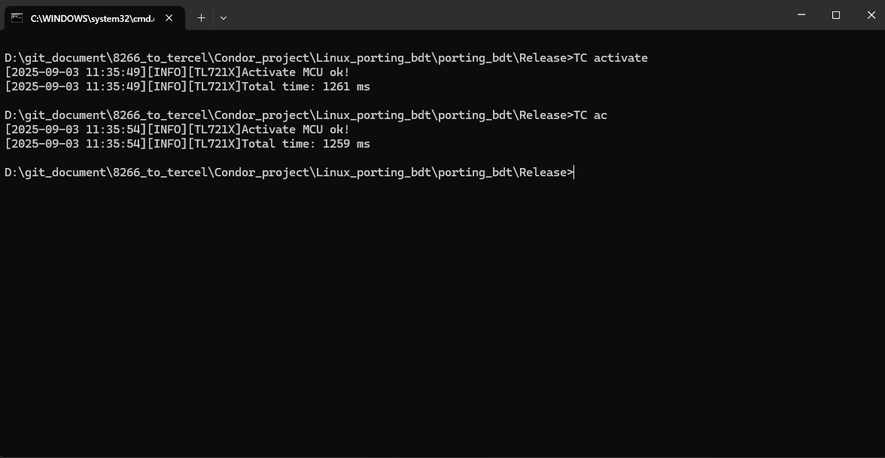Click the first '[2025-09-03 11:35:49]' timestamp

point(75,72)
